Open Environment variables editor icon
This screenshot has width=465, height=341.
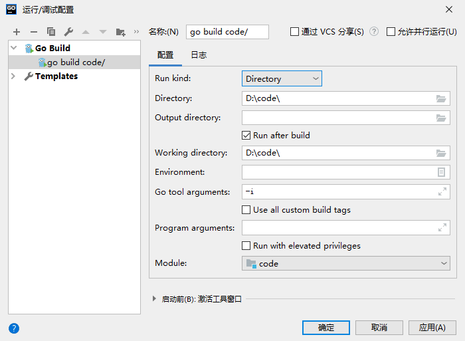[x=441, y=172]
